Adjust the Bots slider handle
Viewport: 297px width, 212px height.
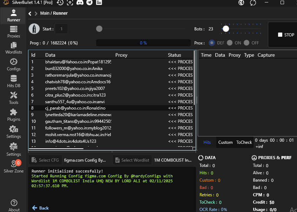point(226,29)
